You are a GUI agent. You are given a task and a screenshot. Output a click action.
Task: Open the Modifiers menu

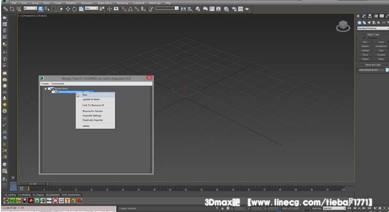coord(71,3)
